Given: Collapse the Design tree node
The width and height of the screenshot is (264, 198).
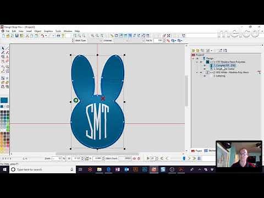Looking at the screenshot, I should pos(193,58).
